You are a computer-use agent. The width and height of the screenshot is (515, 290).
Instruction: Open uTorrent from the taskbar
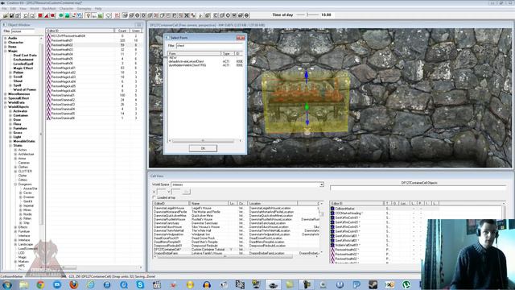[x=406, y=284]
